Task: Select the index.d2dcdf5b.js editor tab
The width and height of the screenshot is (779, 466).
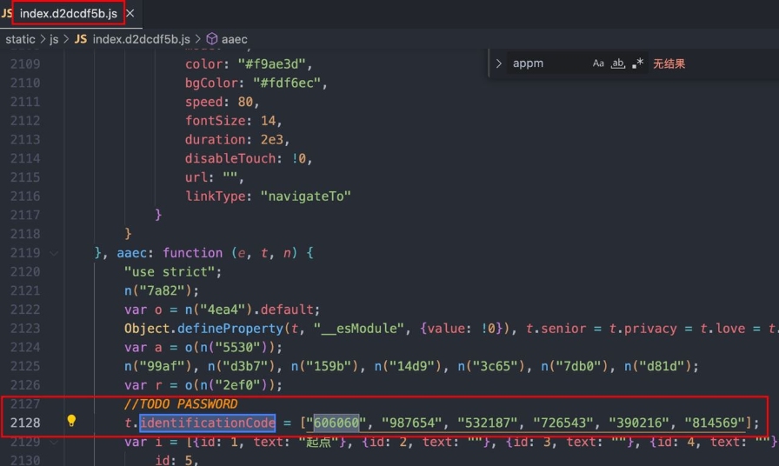Action: (x=68, y=14)
